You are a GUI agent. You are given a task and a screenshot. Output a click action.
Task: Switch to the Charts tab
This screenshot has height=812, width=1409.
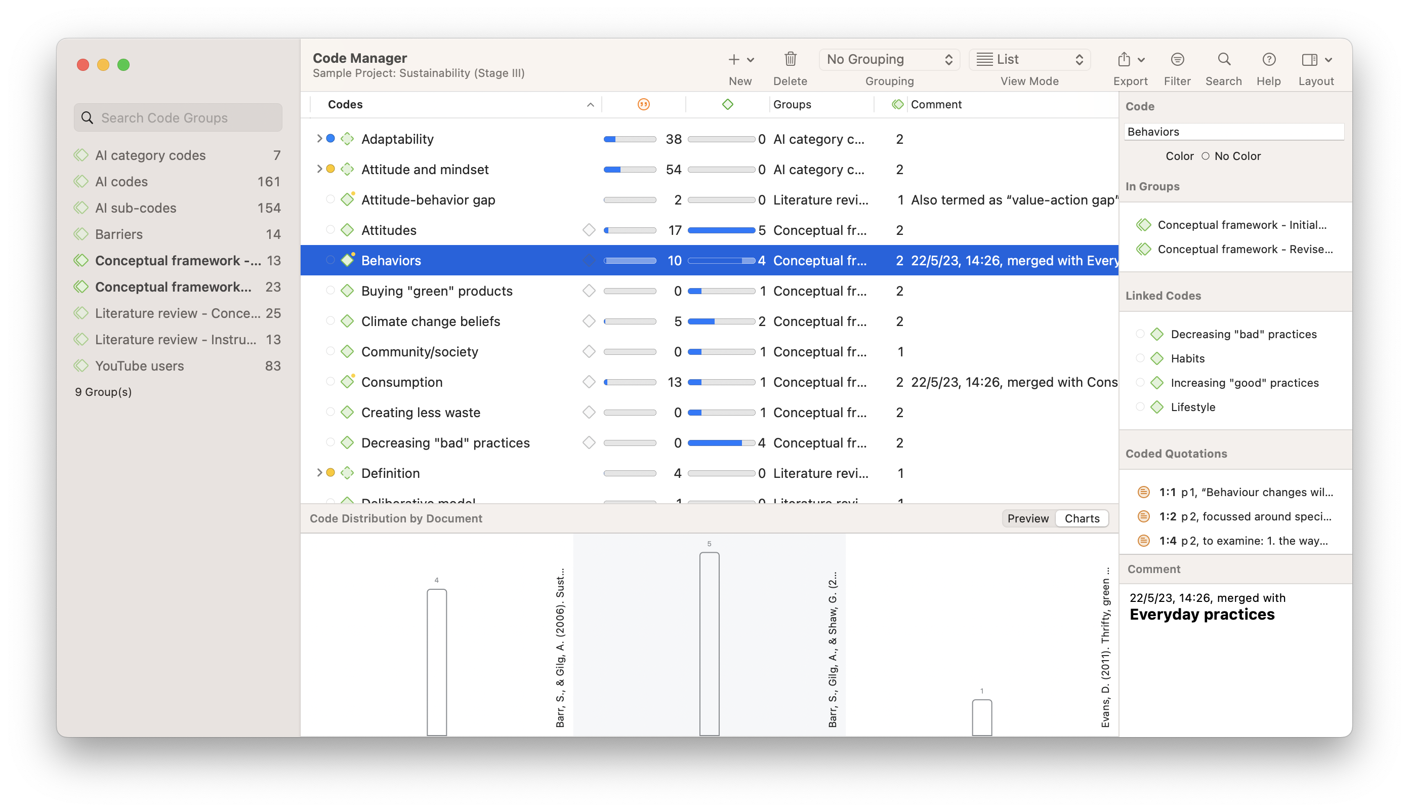pos(1082,518)
